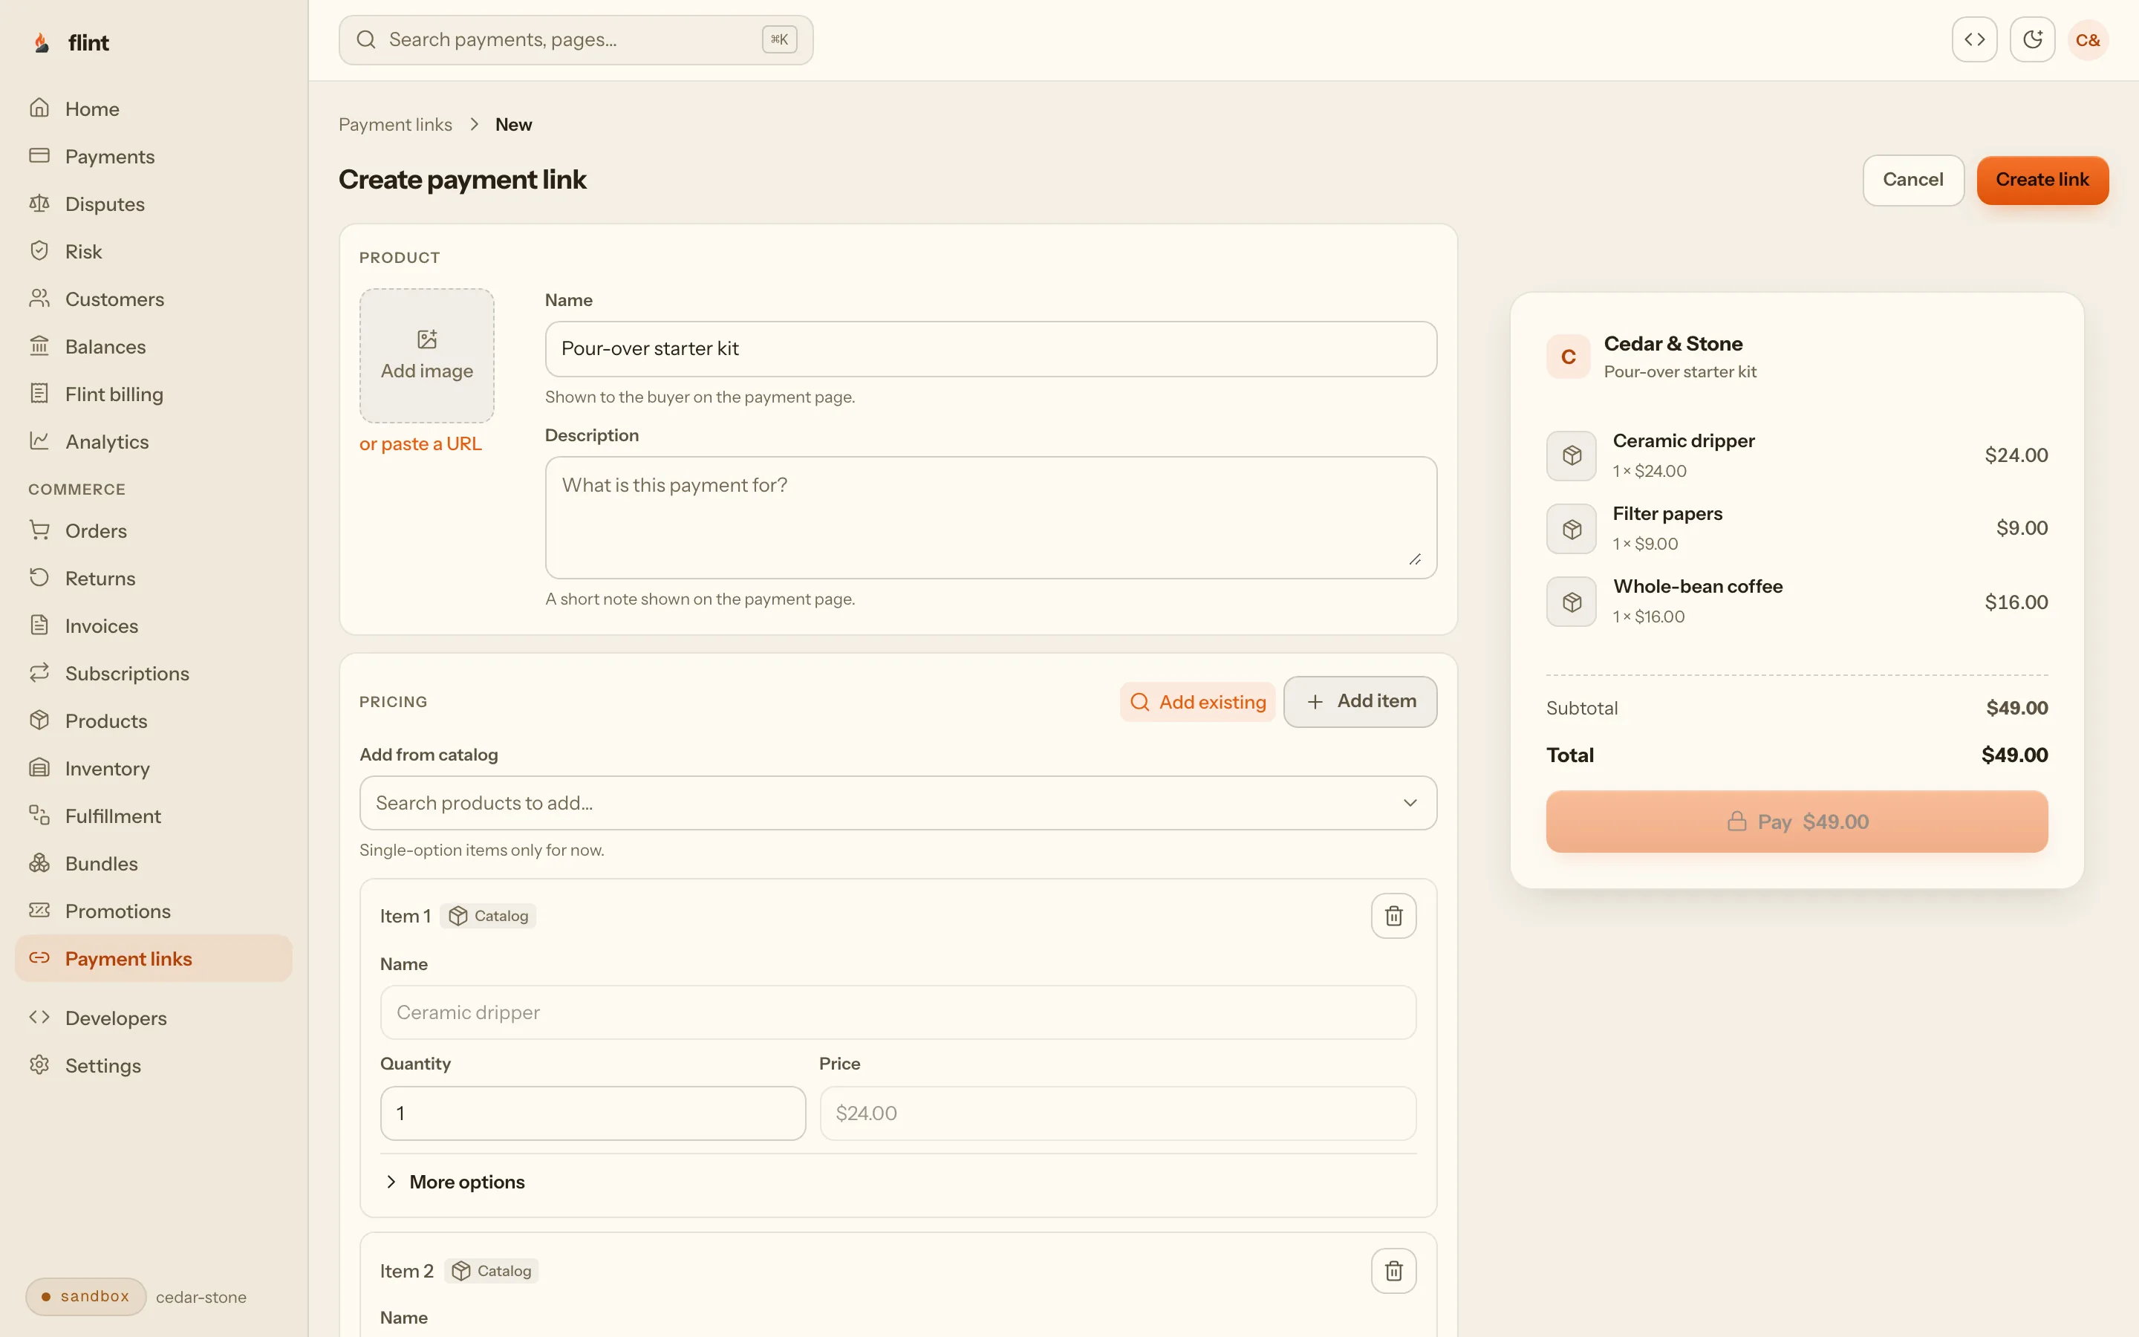2139x1337 pixels.
Task: Click the Catalog badge on Item 2
Action: tap(492, 1271)
